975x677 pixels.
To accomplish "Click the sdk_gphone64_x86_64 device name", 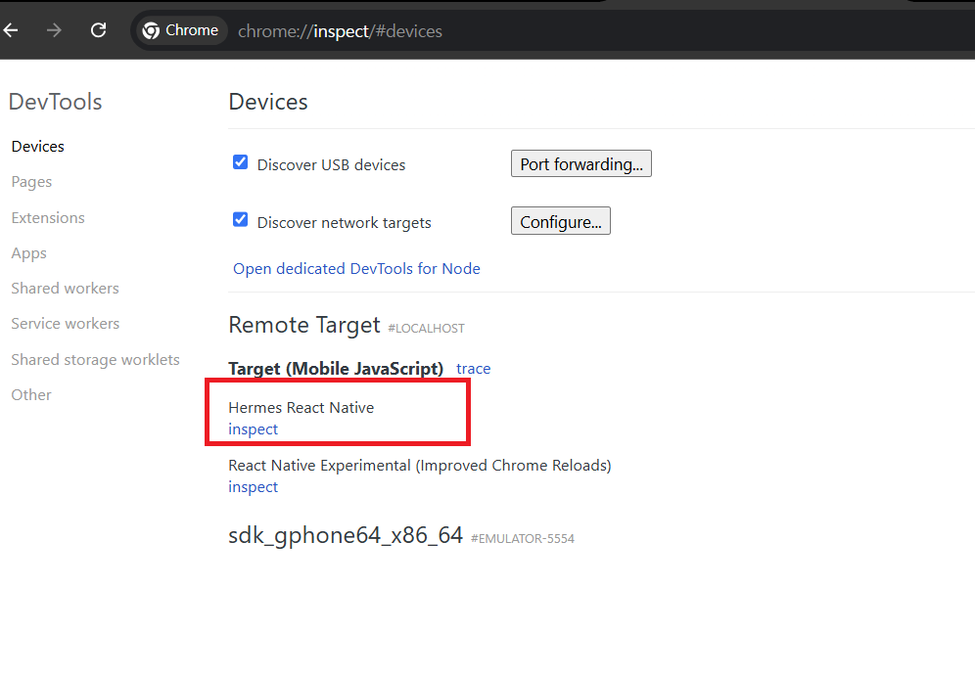I will [x=346, y=535].
